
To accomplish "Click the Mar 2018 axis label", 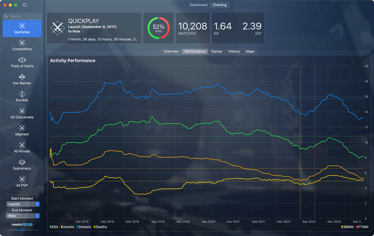I will [82, 222].
